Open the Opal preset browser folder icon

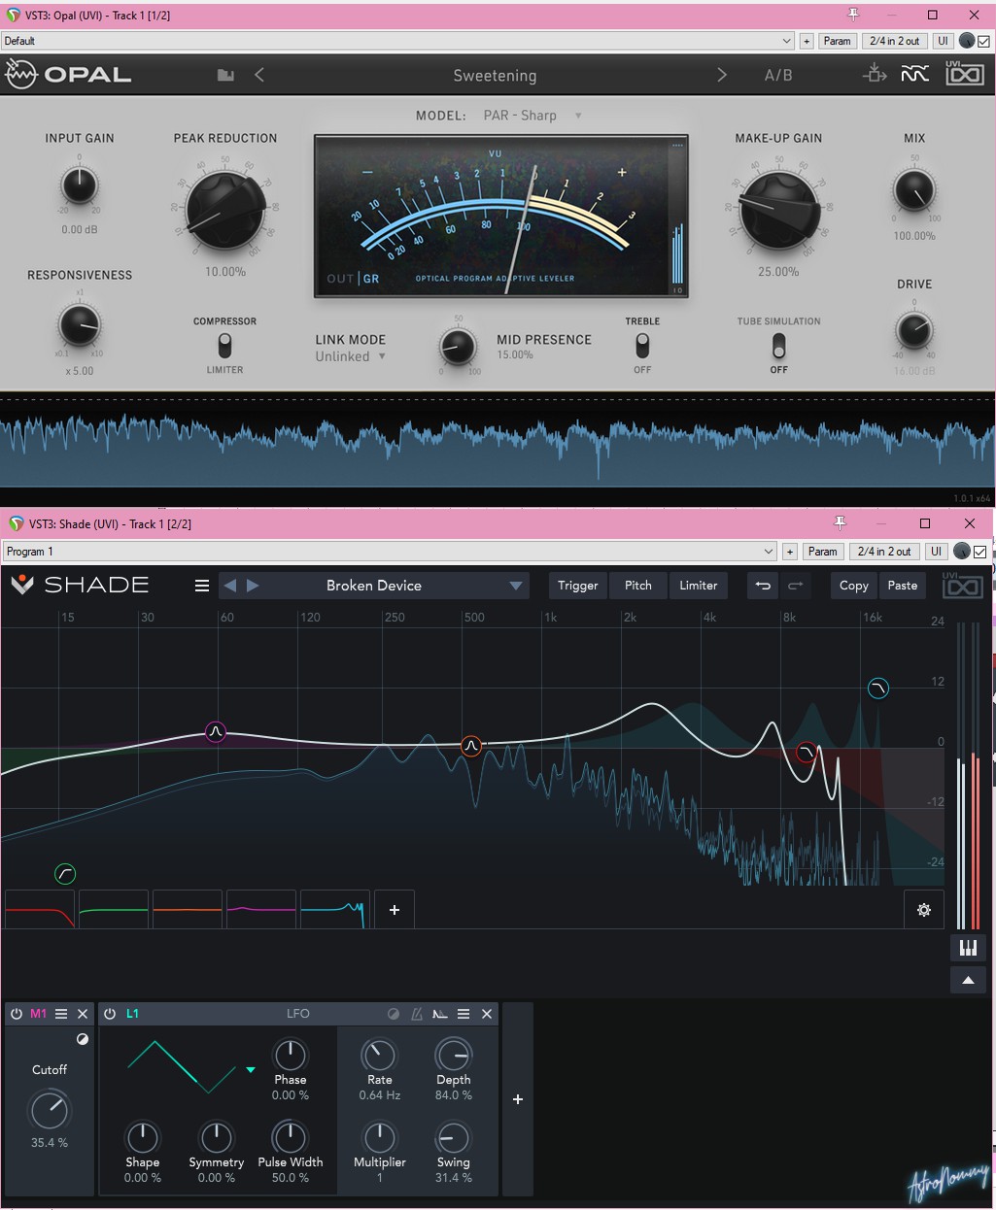coord(225,75)
